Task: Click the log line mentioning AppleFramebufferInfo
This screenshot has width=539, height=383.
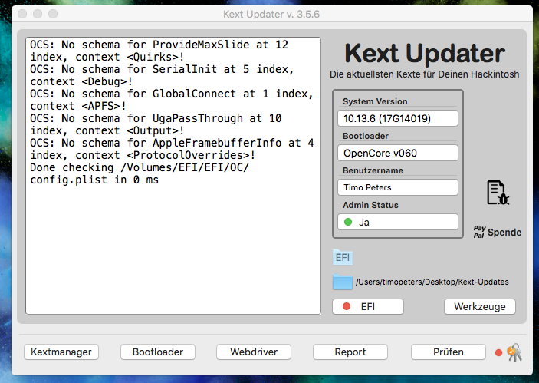Action: coord(172,144)
